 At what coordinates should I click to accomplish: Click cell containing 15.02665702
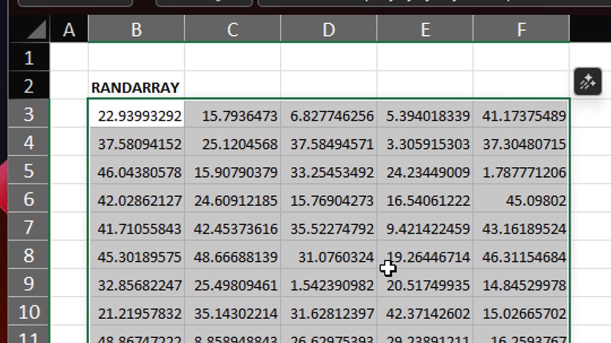point(521,312)
